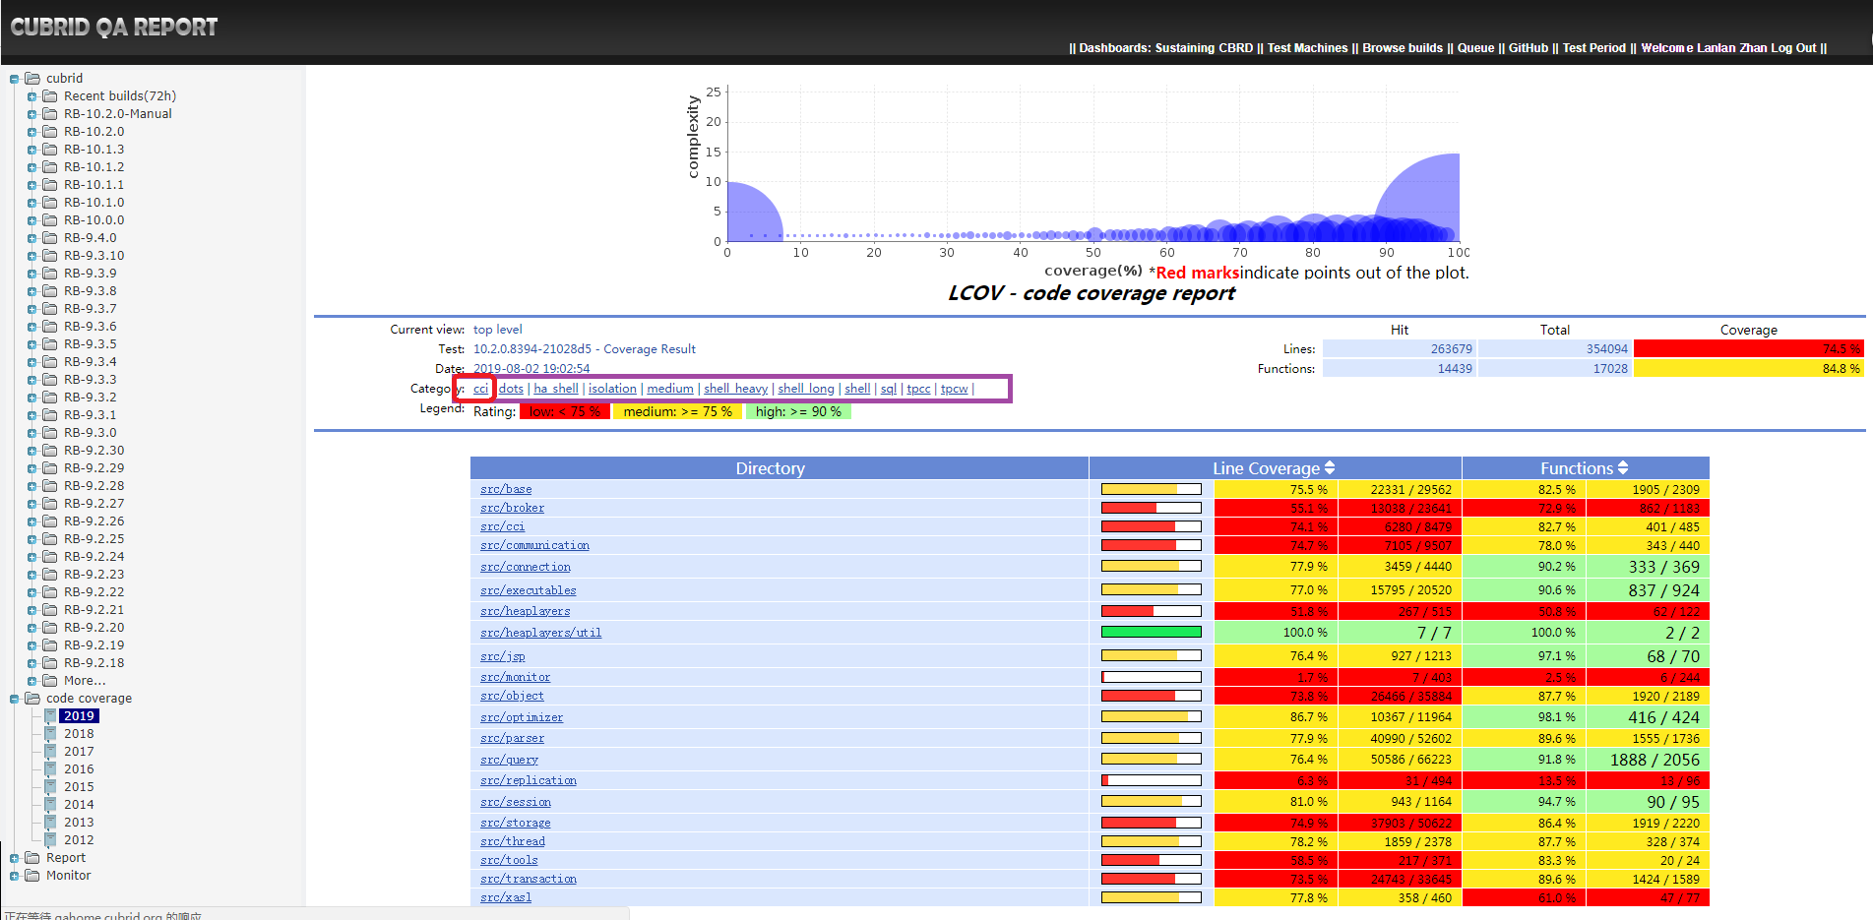Open the src/broker directory link
The width and height of the screenshot is (1873, 920).
pos(512,508)
